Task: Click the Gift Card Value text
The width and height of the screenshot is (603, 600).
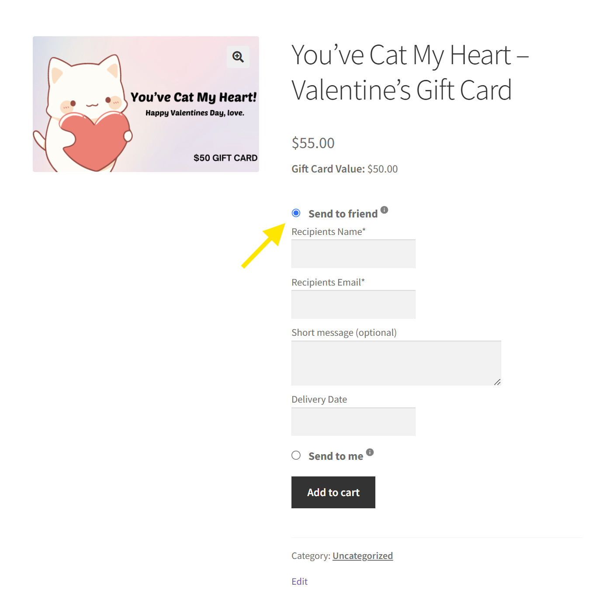Action: coord(345,169)
